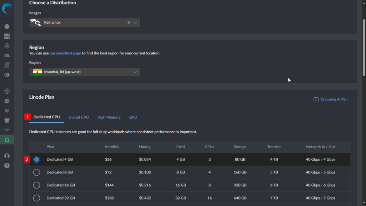Viewport: 366px width, 206px height.
Task: Open Account from the person sidebar icon
Action: coord(7,156)
